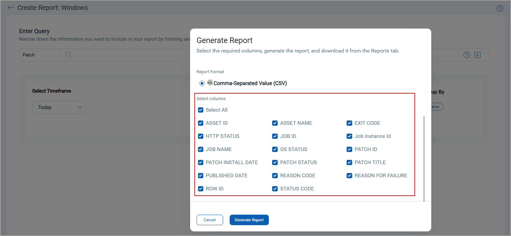Deselect the Job Instance Id column
This screenshot has width=511, height=236.
point(350,136)
